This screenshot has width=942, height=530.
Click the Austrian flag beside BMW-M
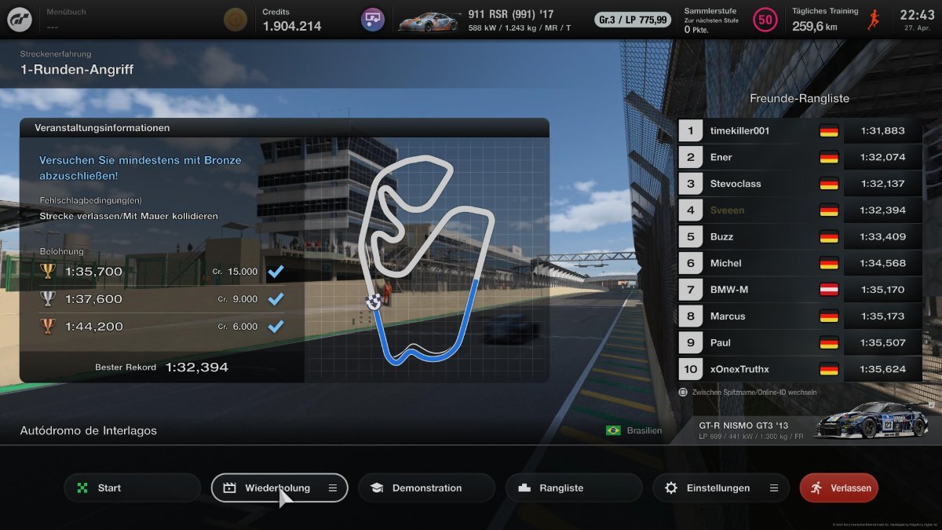tap(829, 290)
